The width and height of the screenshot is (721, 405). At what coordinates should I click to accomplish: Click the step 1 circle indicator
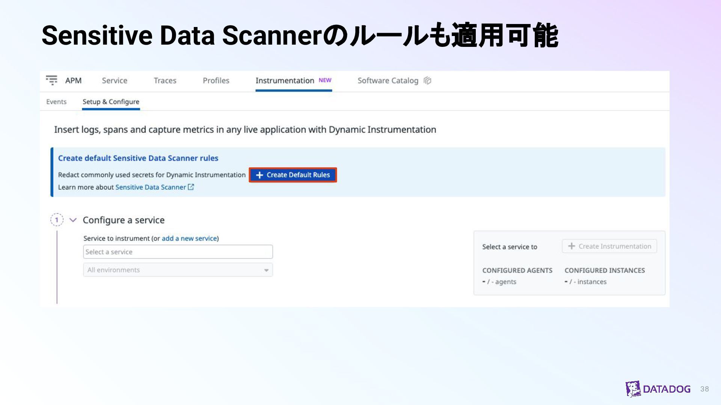point(57,220)
